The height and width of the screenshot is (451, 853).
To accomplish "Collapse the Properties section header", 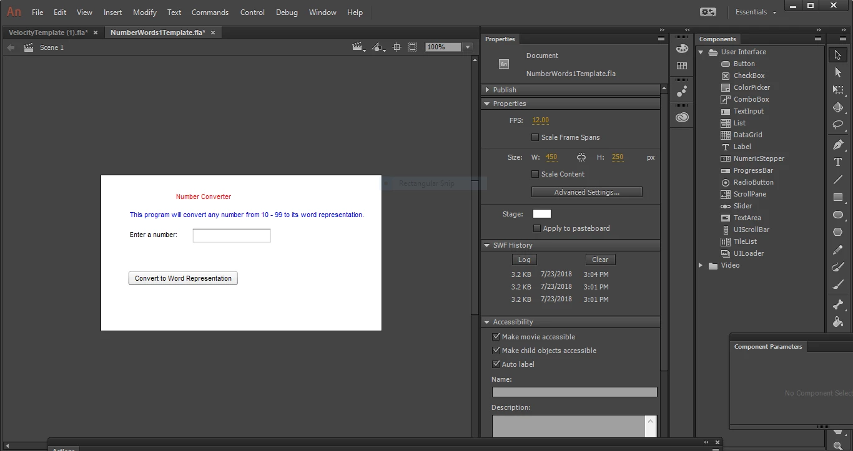I will click(487, 104).
